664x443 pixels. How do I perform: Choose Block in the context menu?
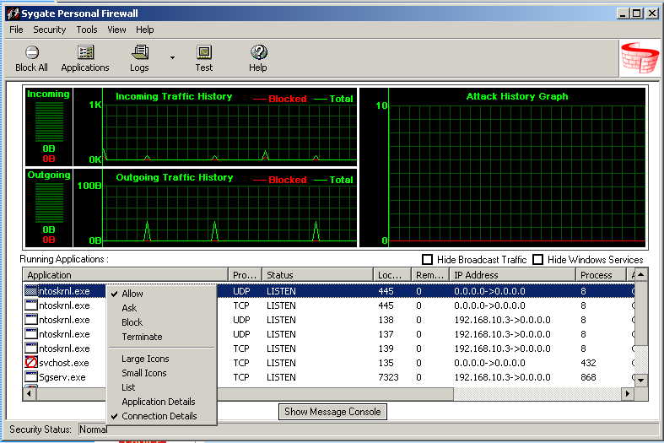click(161, 322)
